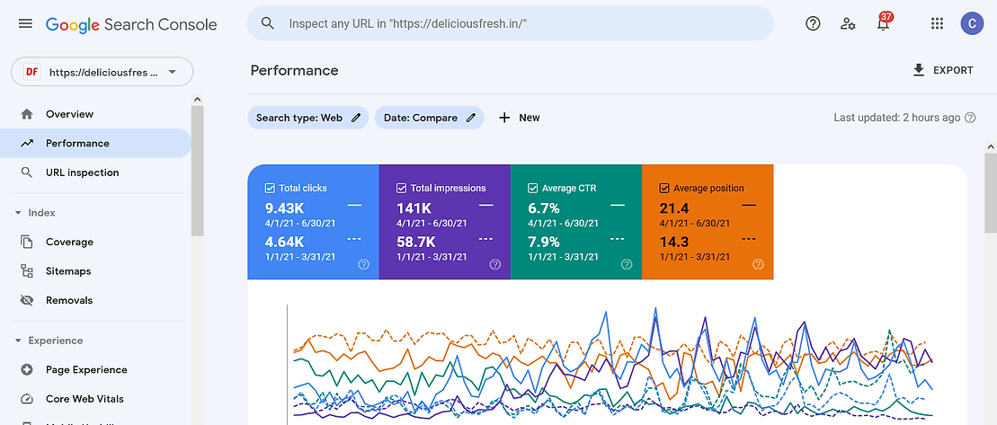Open notifications bell with 37 badge
Screen dimensions: 997x425
tap(884, 25)
